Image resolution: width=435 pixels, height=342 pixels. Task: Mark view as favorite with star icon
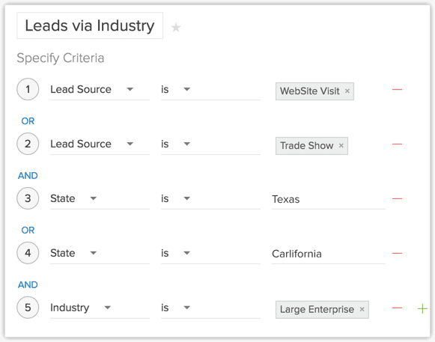pos(176,27)
